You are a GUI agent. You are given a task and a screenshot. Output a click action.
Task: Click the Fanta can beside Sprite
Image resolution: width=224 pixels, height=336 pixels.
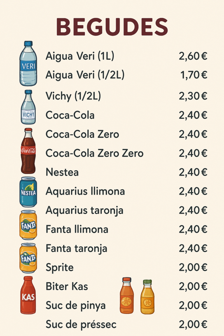click(28, 258)
